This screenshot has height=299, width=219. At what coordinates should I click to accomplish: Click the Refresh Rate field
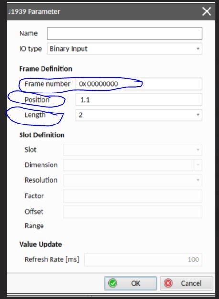[143, 259]
